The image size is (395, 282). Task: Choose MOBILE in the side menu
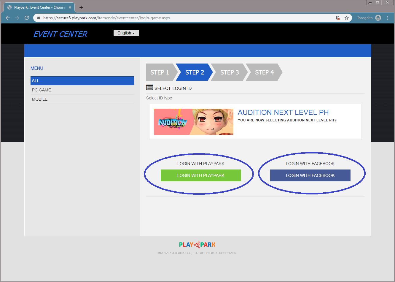40,99
